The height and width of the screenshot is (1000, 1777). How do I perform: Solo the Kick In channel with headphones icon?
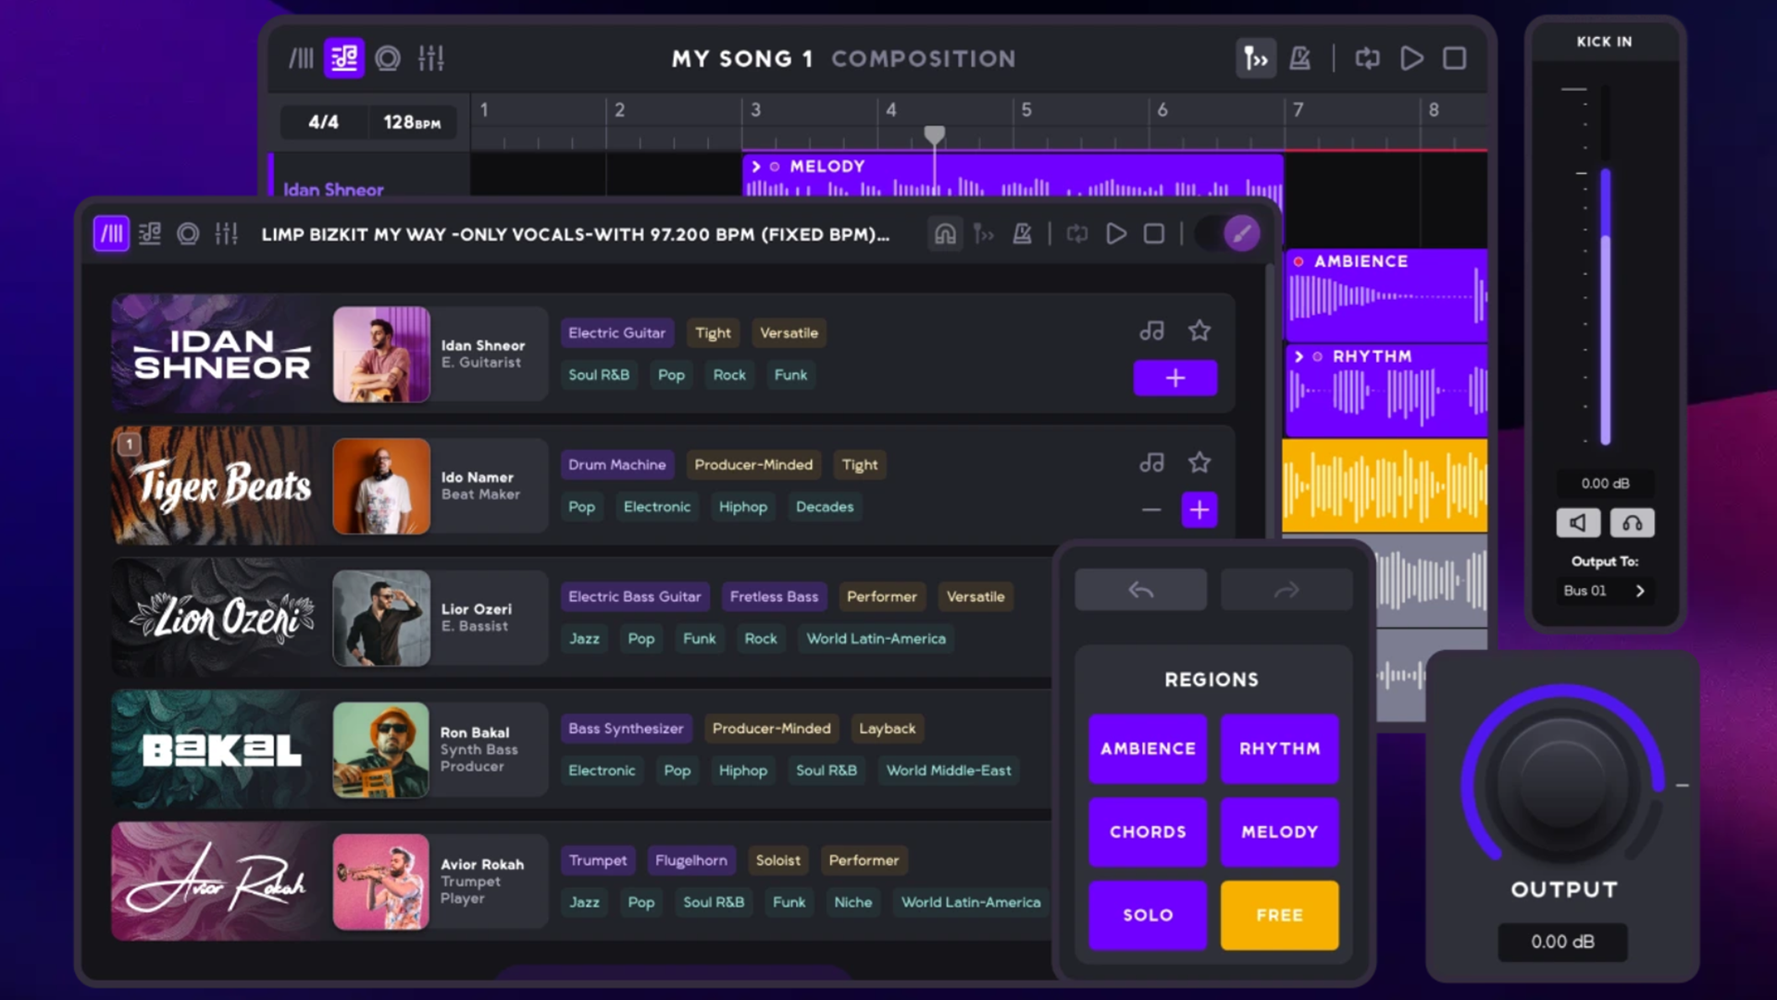click(x=1632, y=522)
